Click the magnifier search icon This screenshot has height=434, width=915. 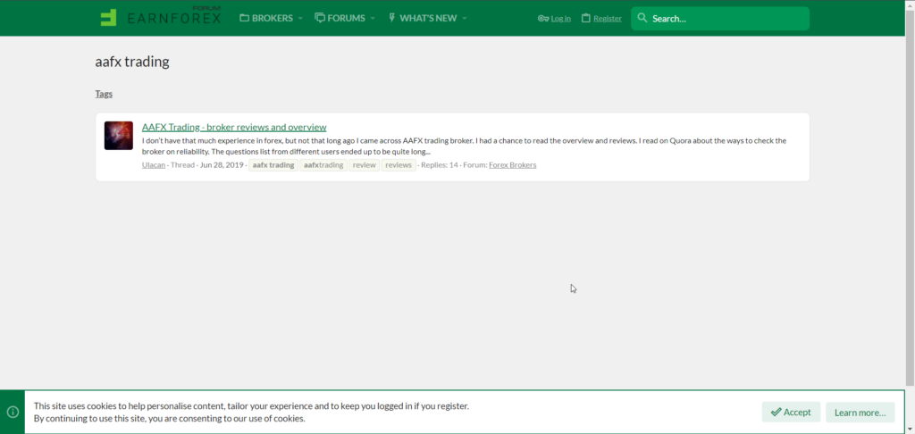coord(642,18)
